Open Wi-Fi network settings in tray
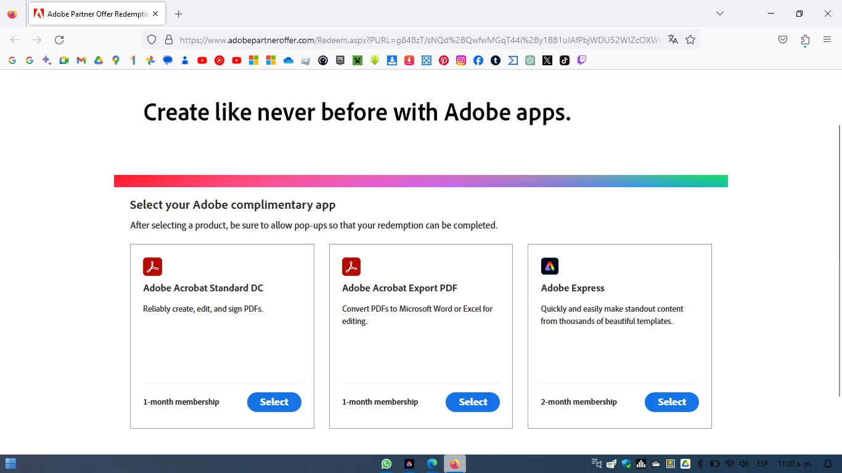 [729, 464]
